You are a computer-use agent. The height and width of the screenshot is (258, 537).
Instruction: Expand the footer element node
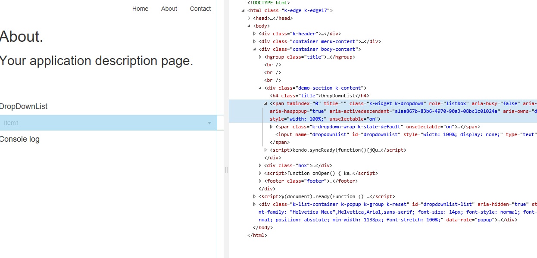click(x=260, y=181)
